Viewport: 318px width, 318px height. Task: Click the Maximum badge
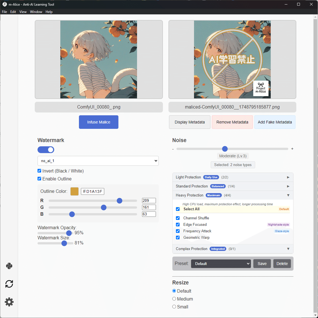tap(214, 195)
